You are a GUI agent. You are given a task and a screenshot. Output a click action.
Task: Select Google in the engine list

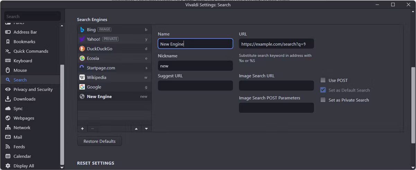[x=114, y=87]
